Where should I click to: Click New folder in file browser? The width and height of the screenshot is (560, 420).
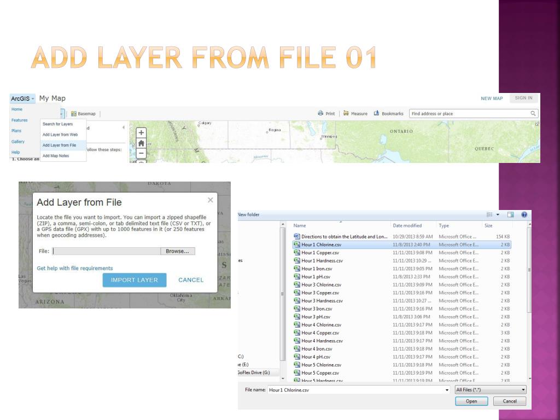tap(249, 214)
